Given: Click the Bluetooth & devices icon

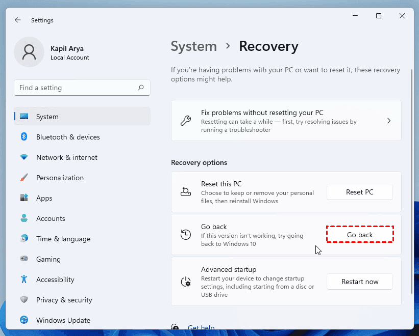Looking at the screenshot, I should click(x=24, y=137).
